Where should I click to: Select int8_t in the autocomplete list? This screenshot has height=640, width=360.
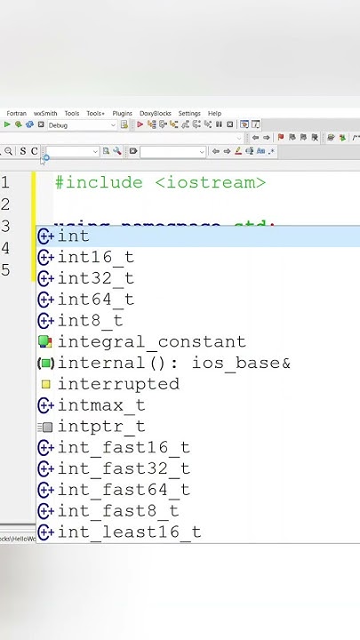point(198,321)
